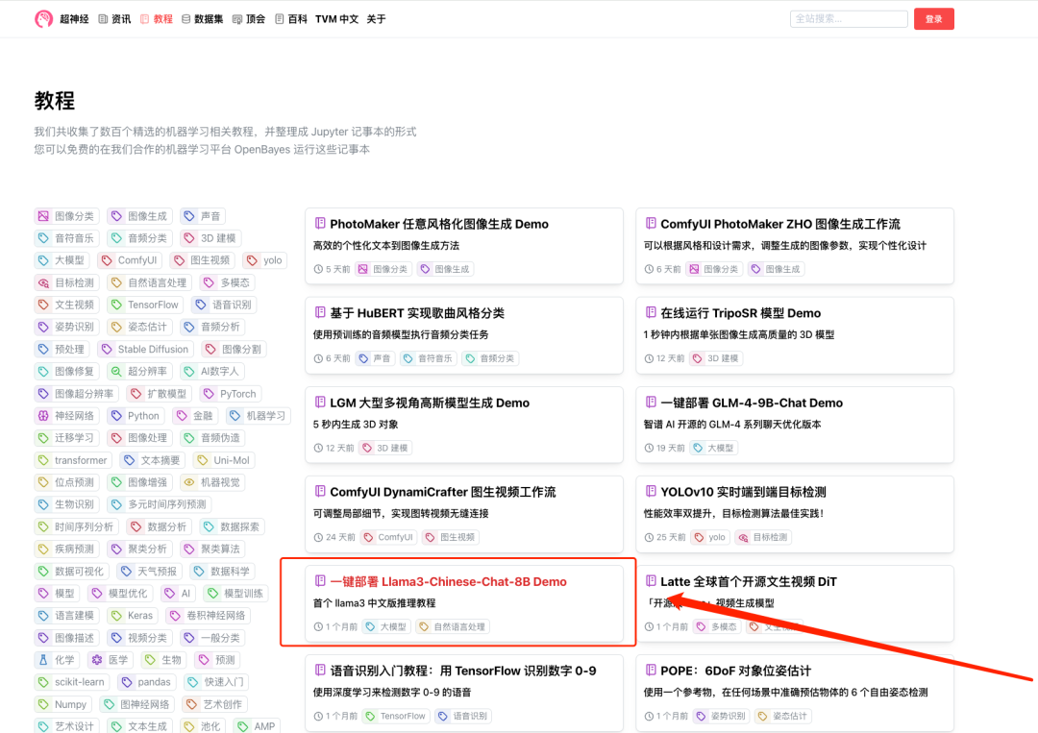The width and height of the screenshot is (1038, 733).
Task: Open ComfyUI DynamiCrafter 图生视频工作流 tutorial
Action: (443, 492)
